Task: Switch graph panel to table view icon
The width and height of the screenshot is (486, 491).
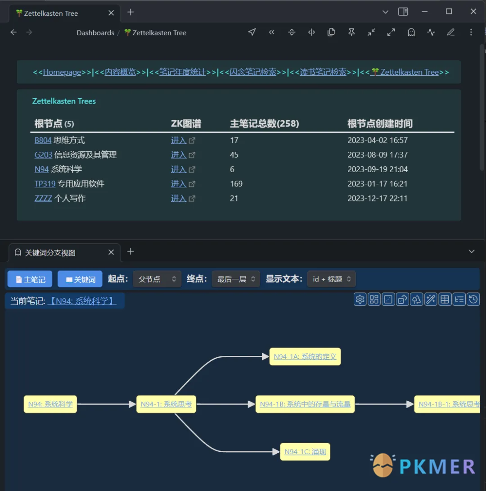Action: 445,299
